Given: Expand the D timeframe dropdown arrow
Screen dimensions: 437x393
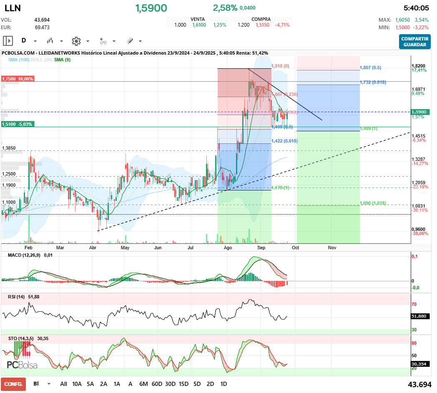Looking at the screenshot, I should [35, 41].
